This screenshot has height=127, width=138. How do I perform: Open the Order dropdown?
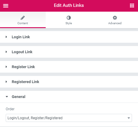click(x=69, y=118)
